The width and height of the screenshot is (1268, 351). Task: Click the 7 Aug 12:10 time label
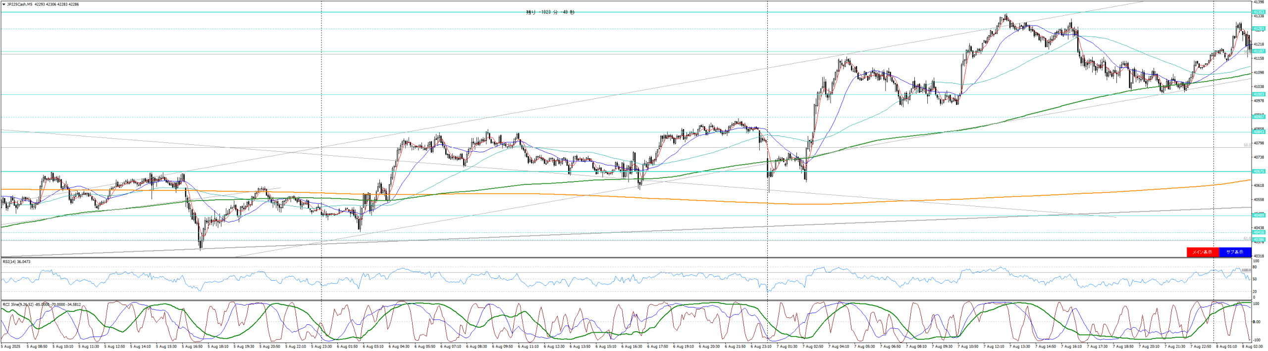(x=994, y=347)
